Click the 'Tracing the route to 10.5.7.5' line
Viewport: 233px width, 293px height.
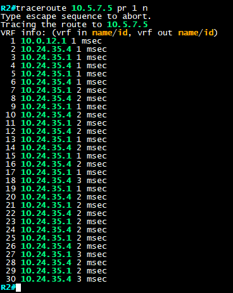coord(74,25)
